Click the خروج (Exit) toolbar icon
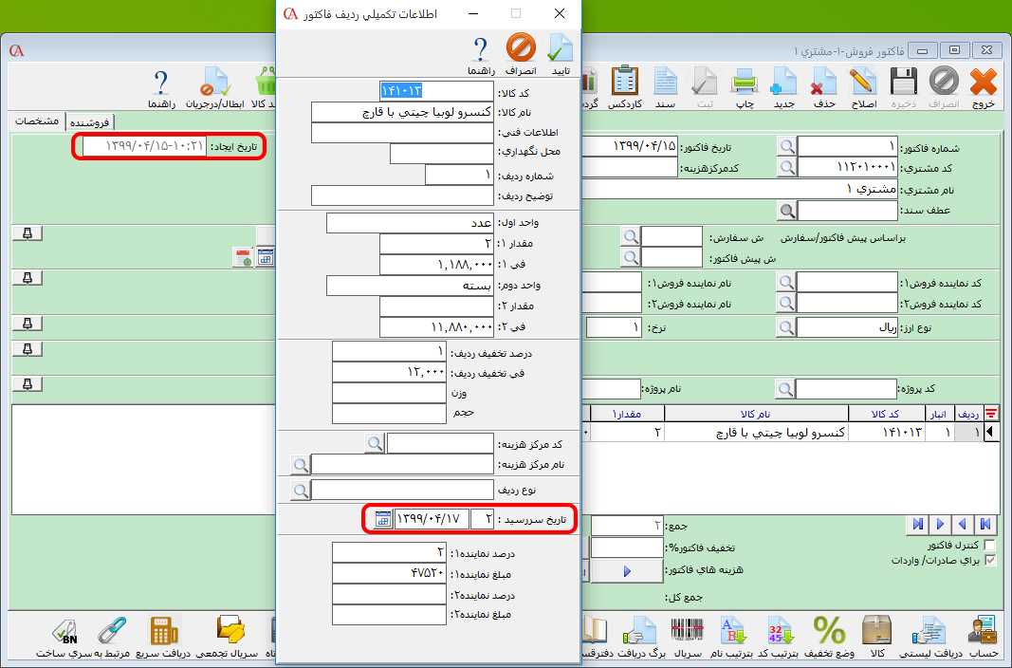The height and width of the screenshot is (668, 1012). pos(984,86)
